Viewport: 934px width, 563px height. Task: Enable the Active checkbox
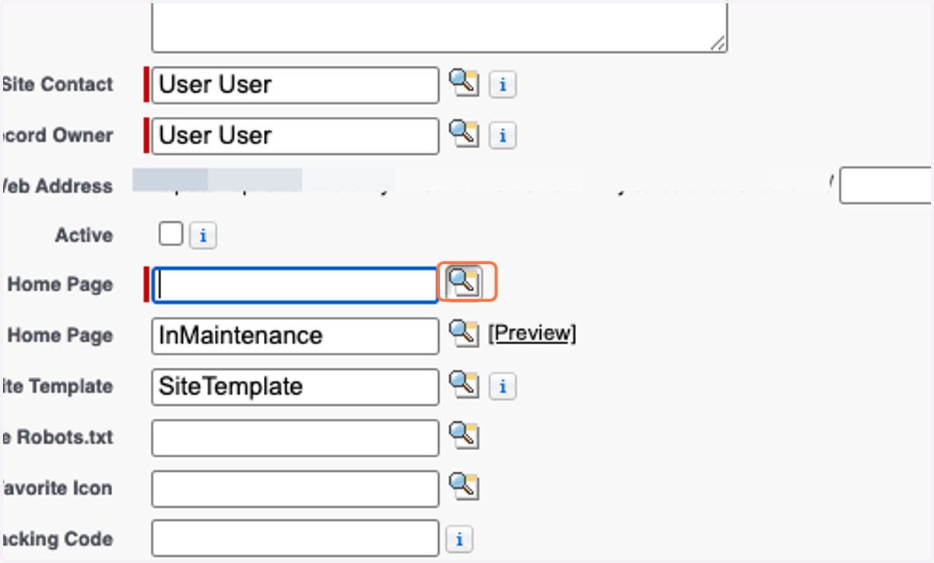(x=170, y=234)
